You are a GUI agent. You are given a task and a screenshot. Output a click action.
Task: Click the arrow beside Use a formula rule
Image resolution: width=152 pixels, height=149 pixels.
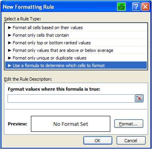[10, 66]
